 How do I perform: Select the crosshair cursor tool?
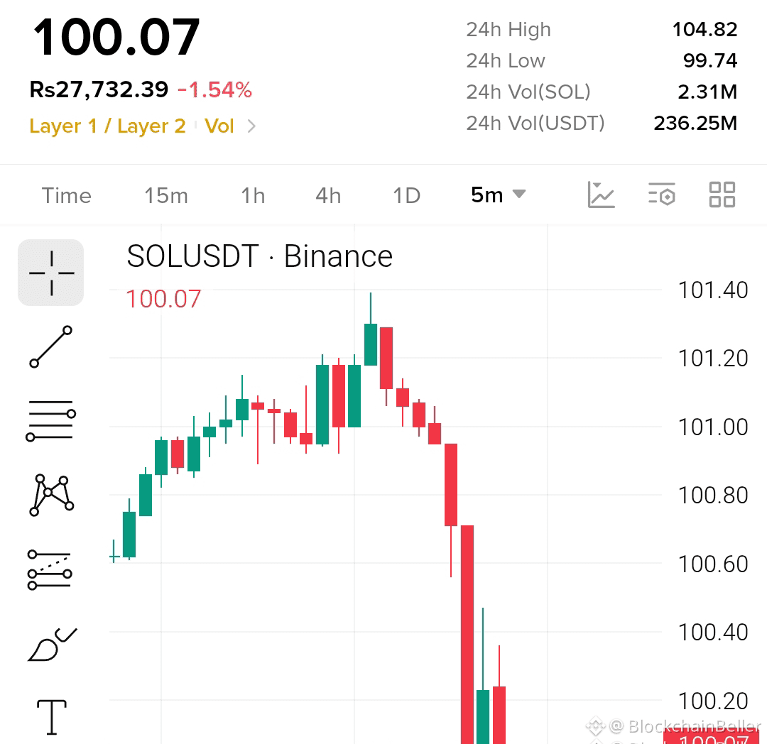point(51,273)
